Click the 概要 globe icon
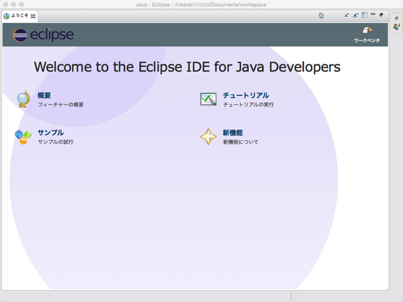The height and width of the screenshot is (302, 403). click(24, 99)
